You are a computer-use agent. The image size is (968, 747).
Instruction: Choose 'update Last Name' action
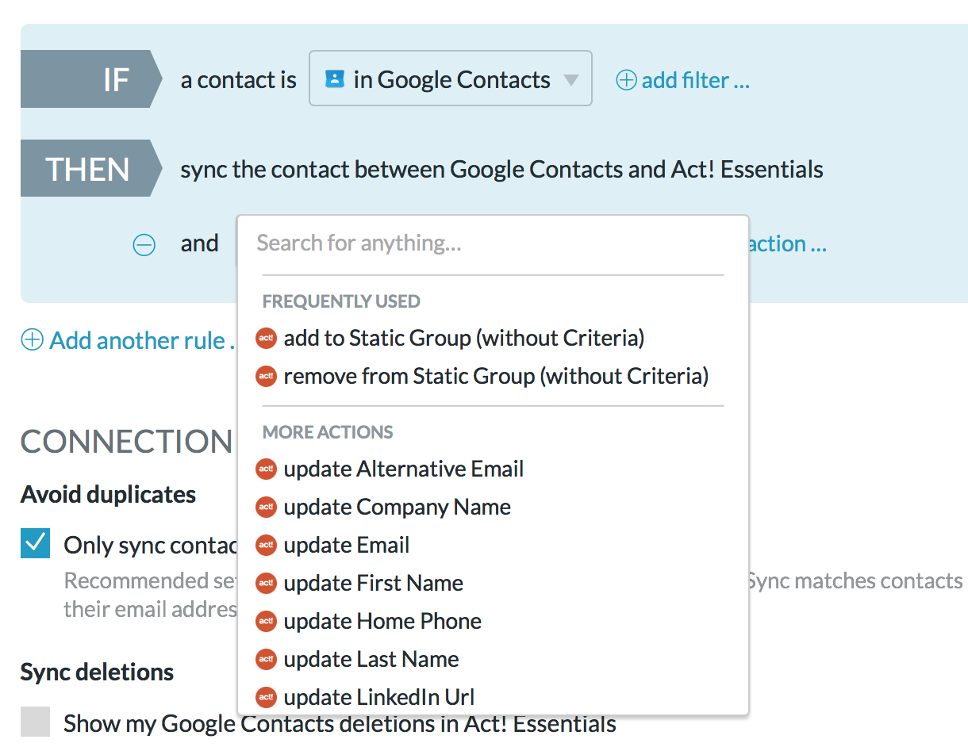pos(371,660)
